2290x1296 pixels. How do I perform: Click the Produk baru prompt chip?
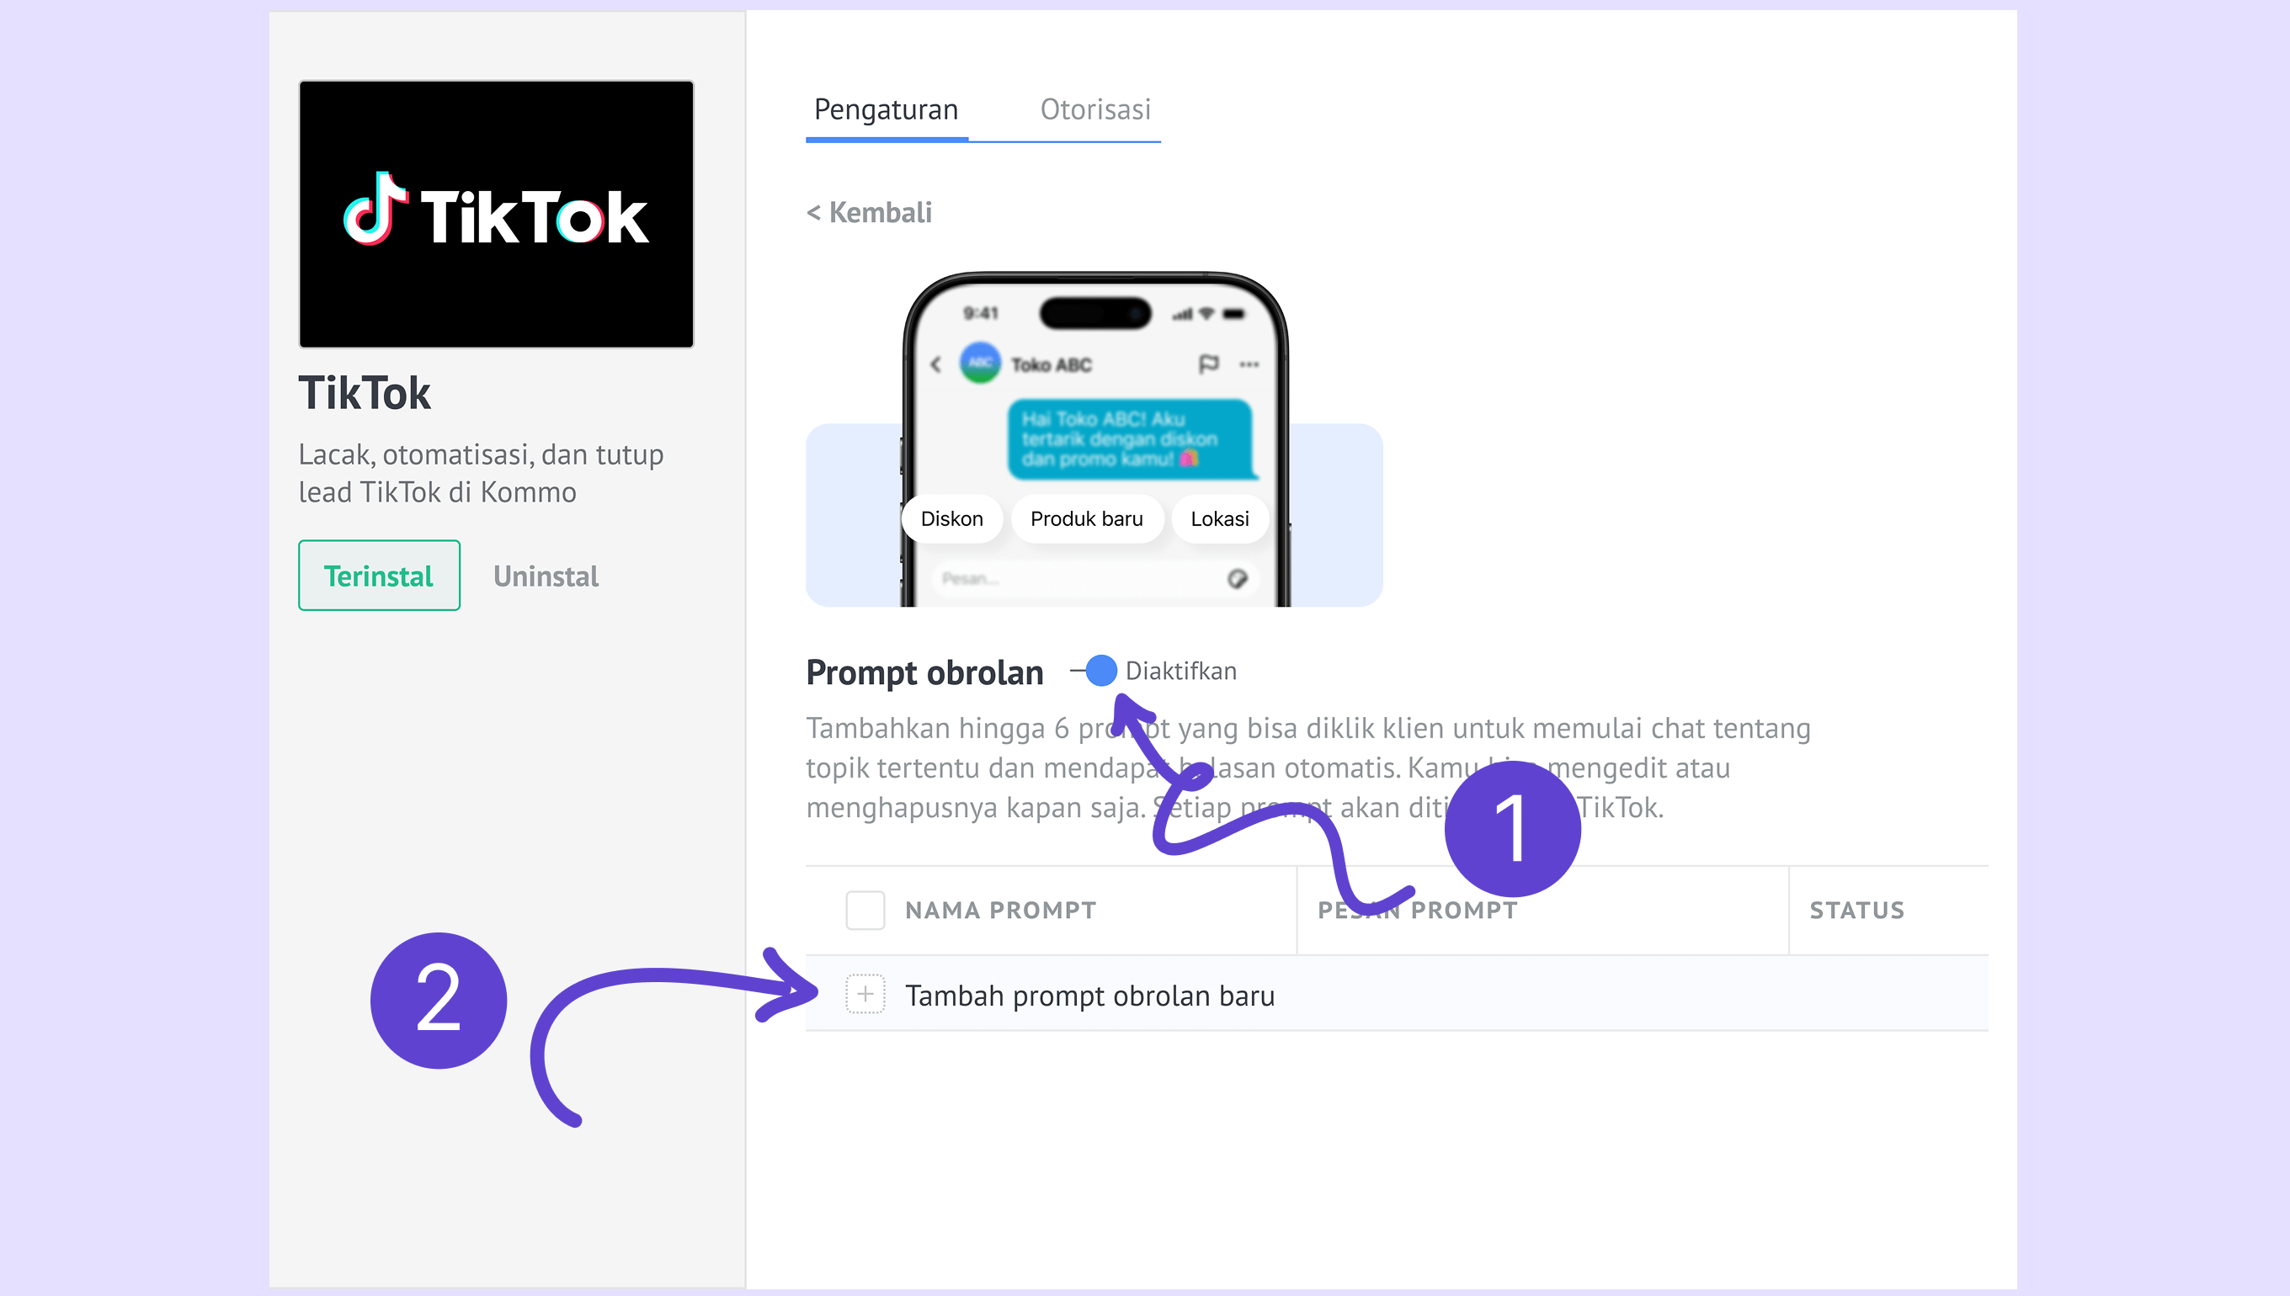pyautogui.click(x=1086, y=519)
